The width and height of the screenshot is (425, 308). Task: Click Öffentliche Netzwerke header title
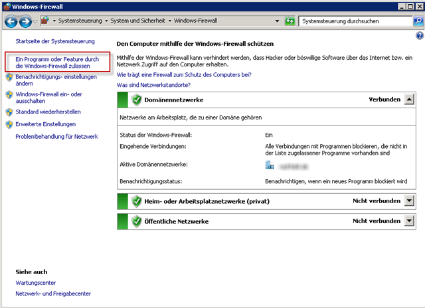coord(177,222)
